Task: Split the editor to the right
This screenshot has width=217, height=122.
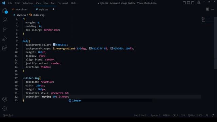Action: [x=207, y=9]
